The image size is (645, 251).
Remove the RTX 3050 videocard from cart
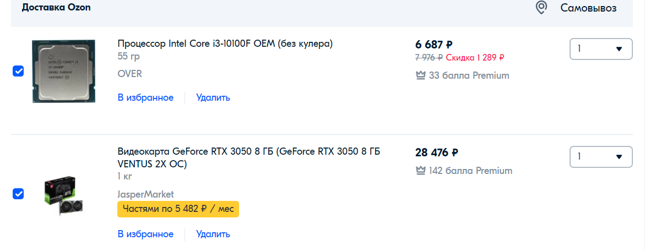pyautogui.click(x=213, y=234)
